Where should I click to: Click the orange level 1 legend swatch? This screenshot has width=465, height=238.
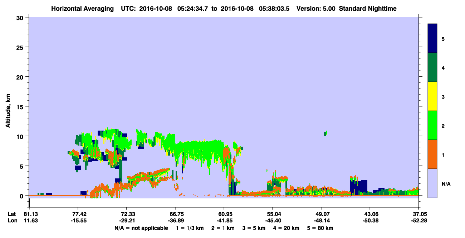pyautogui.click(x=432, y=154)
